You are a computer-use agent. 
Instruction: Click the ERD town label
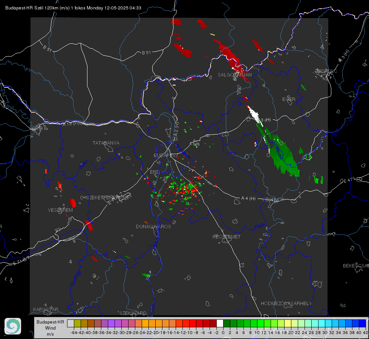point(155,172)
